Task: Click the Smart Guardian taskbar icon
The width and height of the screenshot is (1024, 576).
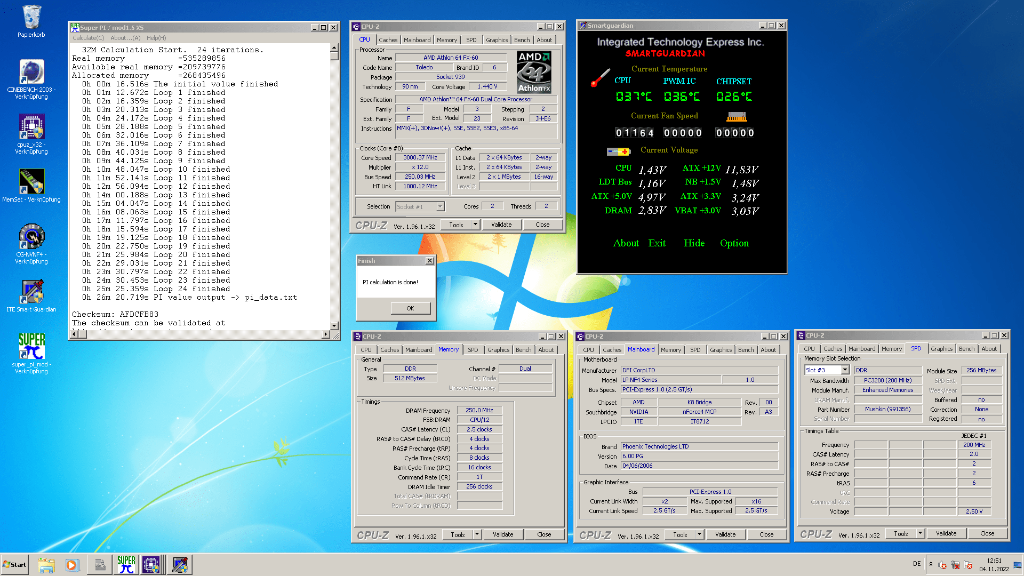Action: pyautogui.click(x=180, y=565)
